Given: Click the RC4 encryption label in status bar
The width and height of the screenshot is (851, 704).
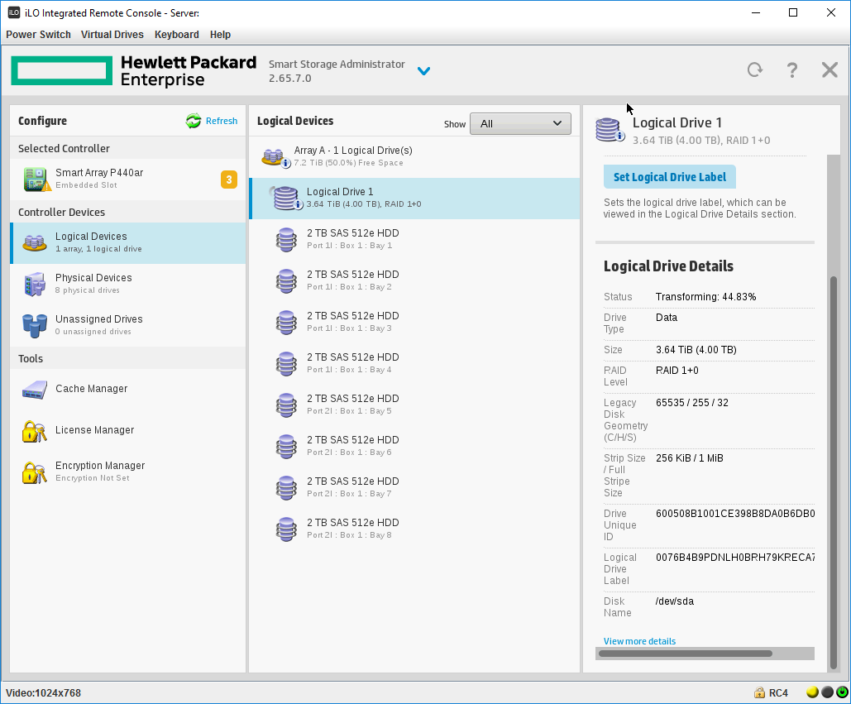Looking at the screenshot, I should pyautogui.click(x=778, y=693).
